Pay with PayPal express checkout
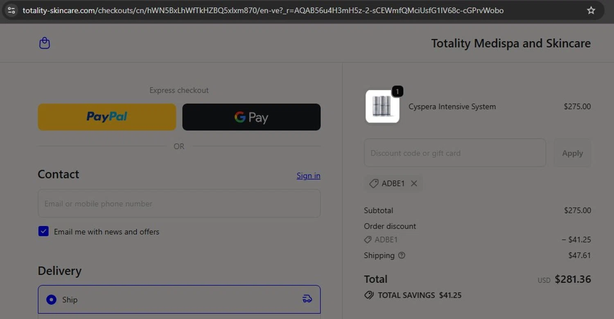Image resolution: width=614 pixels, height=319 pixels. [107, 117]
